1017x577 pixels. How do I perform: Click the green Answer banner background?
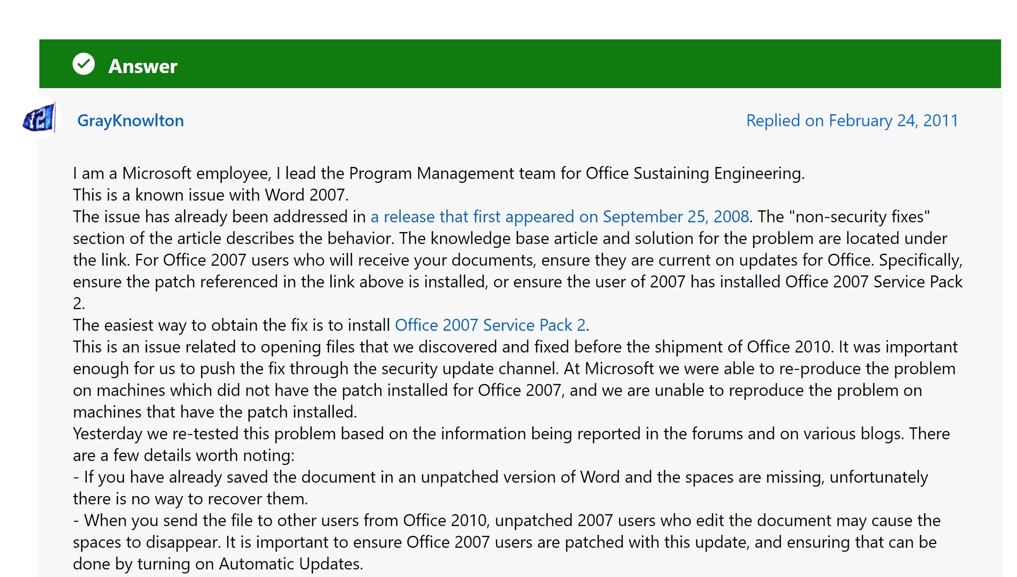tap(576, 64)
